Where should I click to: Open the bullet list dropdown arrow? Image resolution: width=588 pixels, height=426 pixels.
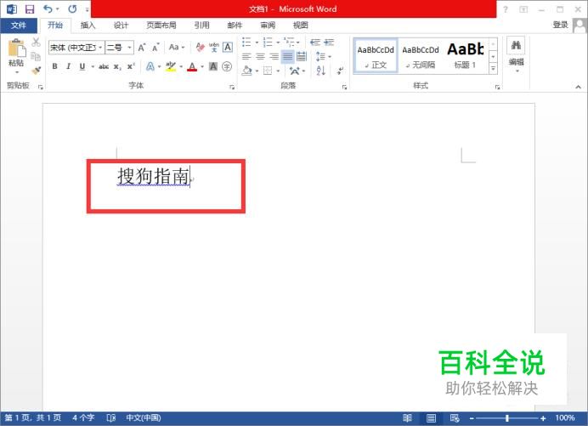pyautogui.click(x=257, y=43)
